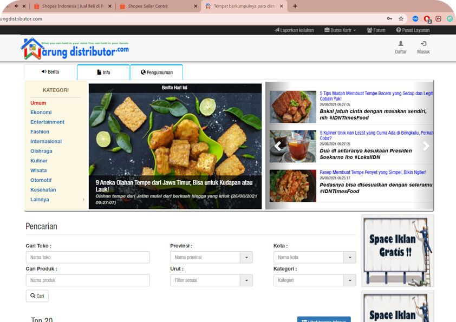Viewport: 456px width, 322px height.
Task: Click the muted audio icon on first tab
Action: (x=16, y=6)
